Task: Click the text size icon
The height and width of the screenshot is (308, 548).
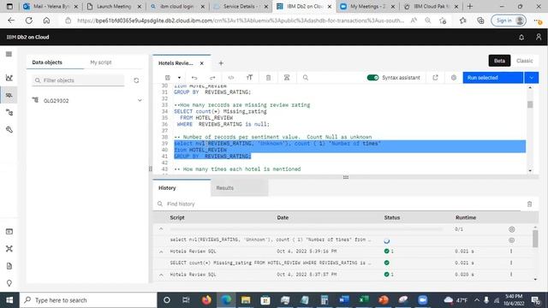Action: pos(249,78)
